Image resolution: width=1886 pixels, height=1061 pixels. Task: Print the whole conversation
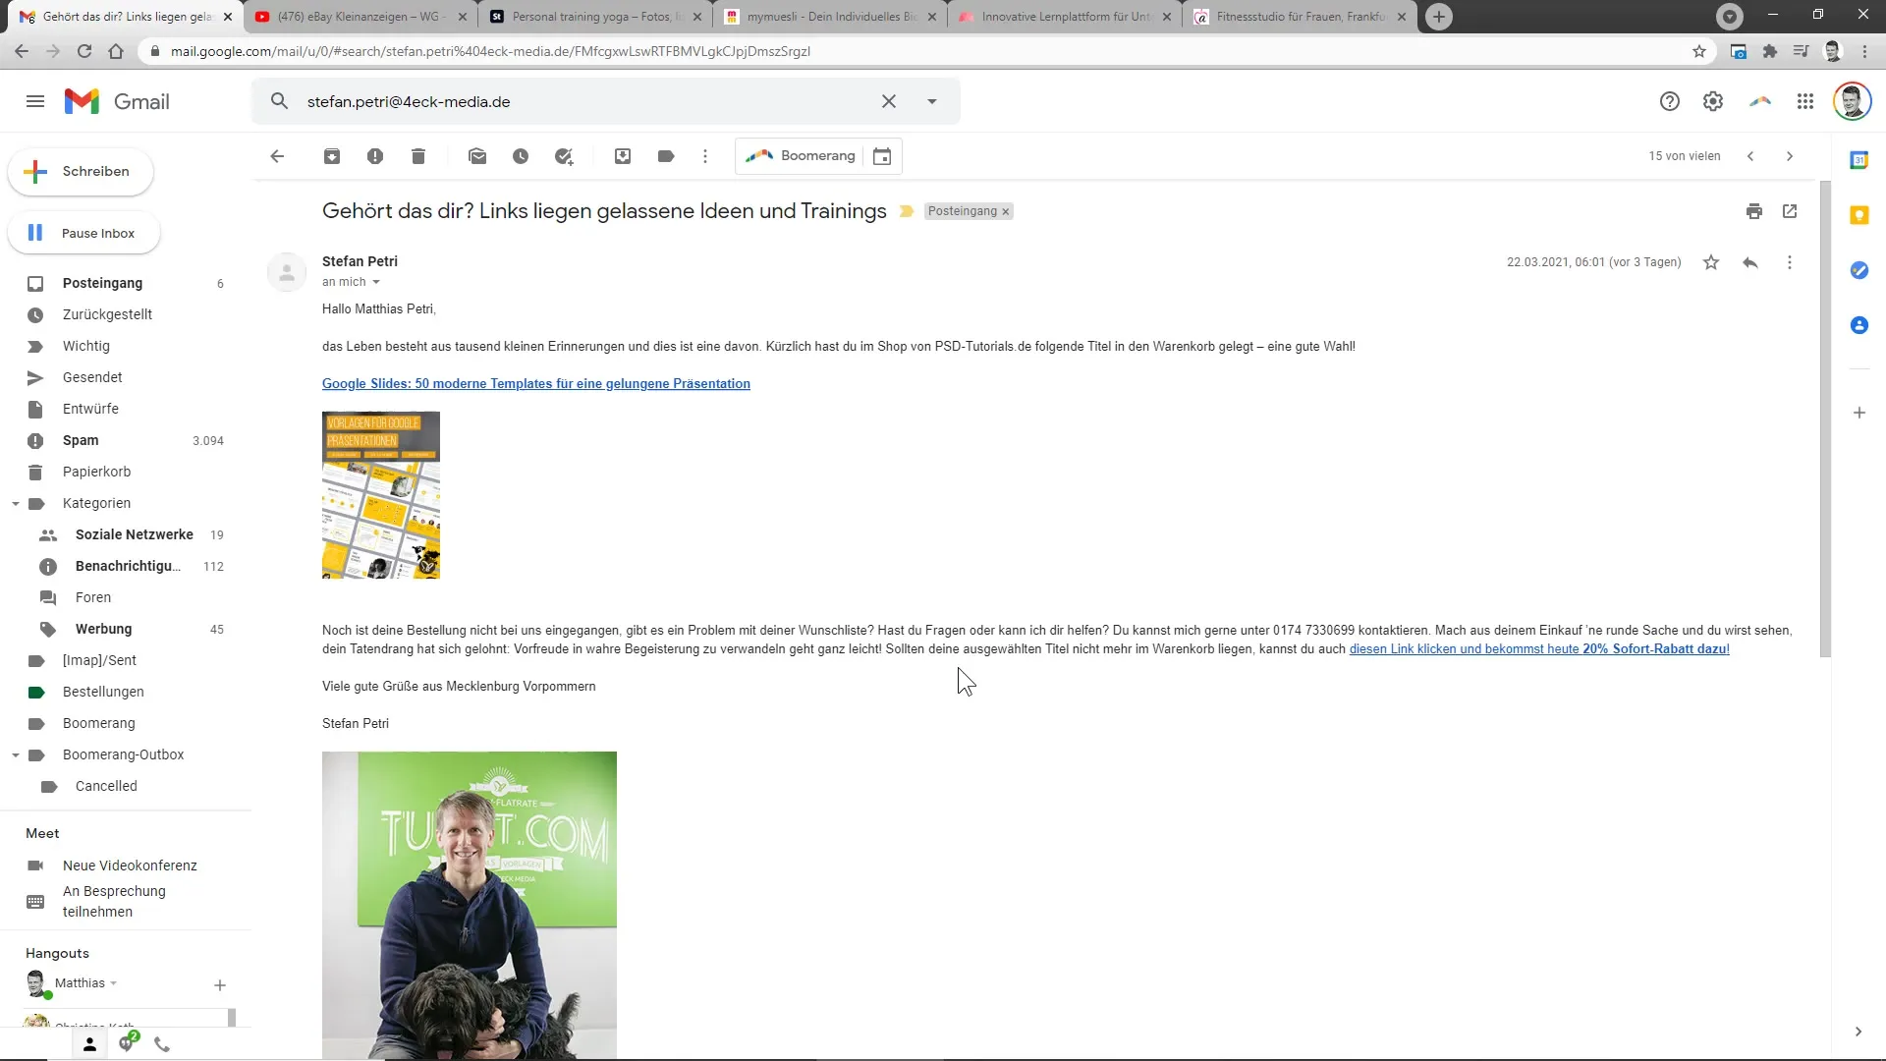[1754, 211]
